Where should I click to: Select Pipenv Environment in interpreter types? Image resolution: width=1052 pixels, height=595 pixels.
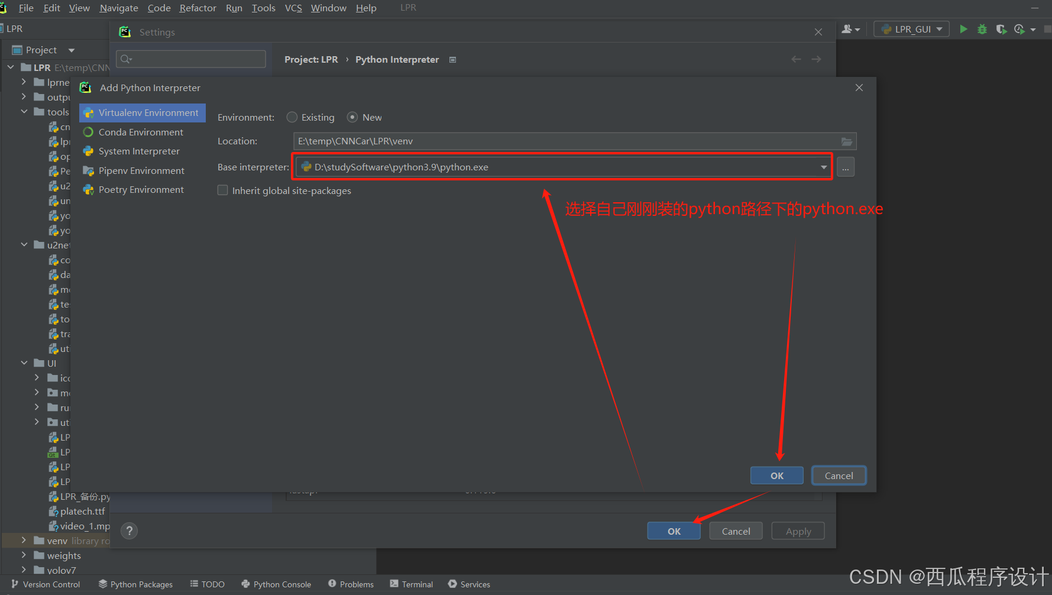(143, 170)
